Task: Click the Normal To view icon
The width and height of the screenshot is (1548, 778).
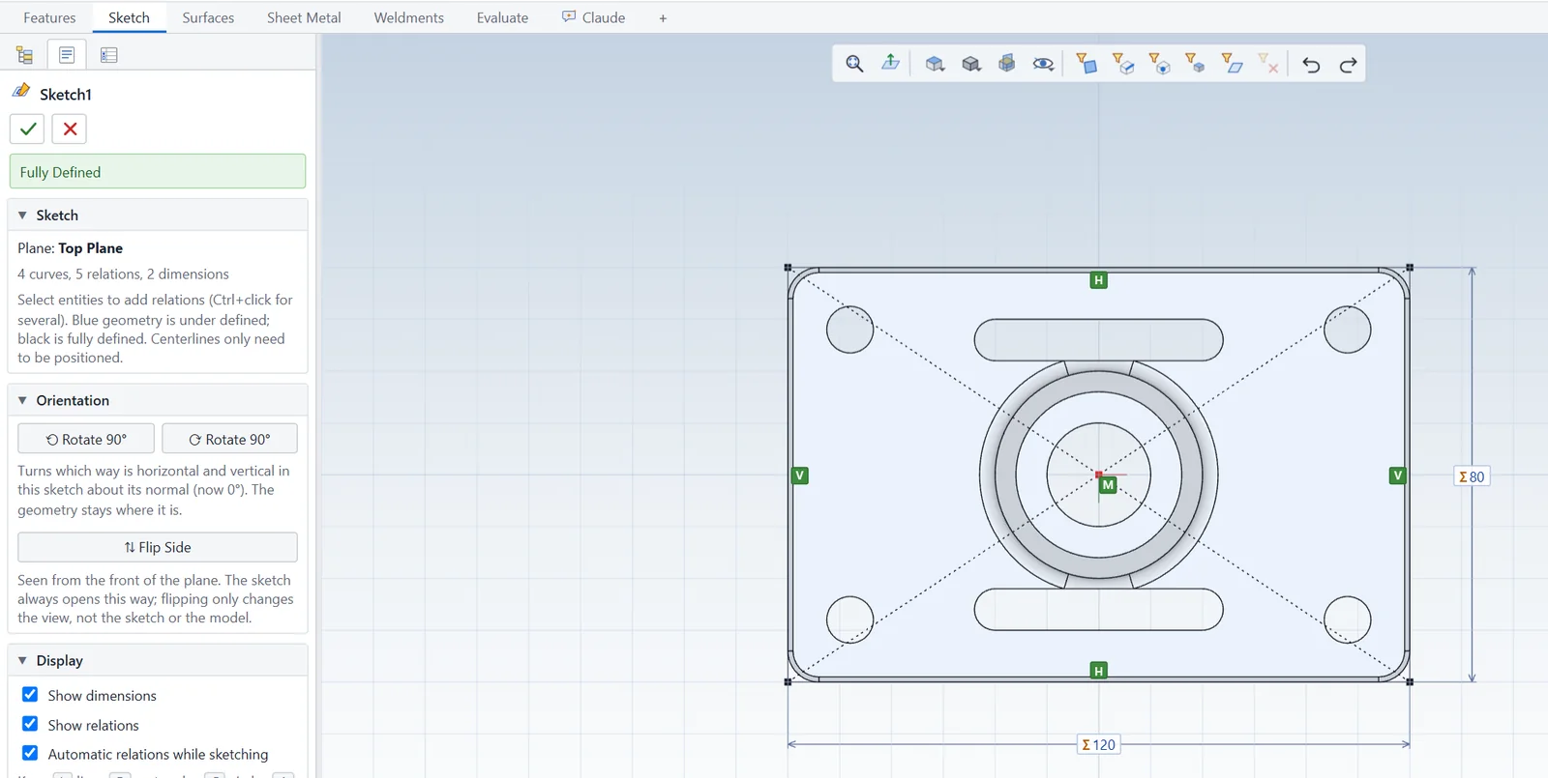Action: tap(891, 64)
